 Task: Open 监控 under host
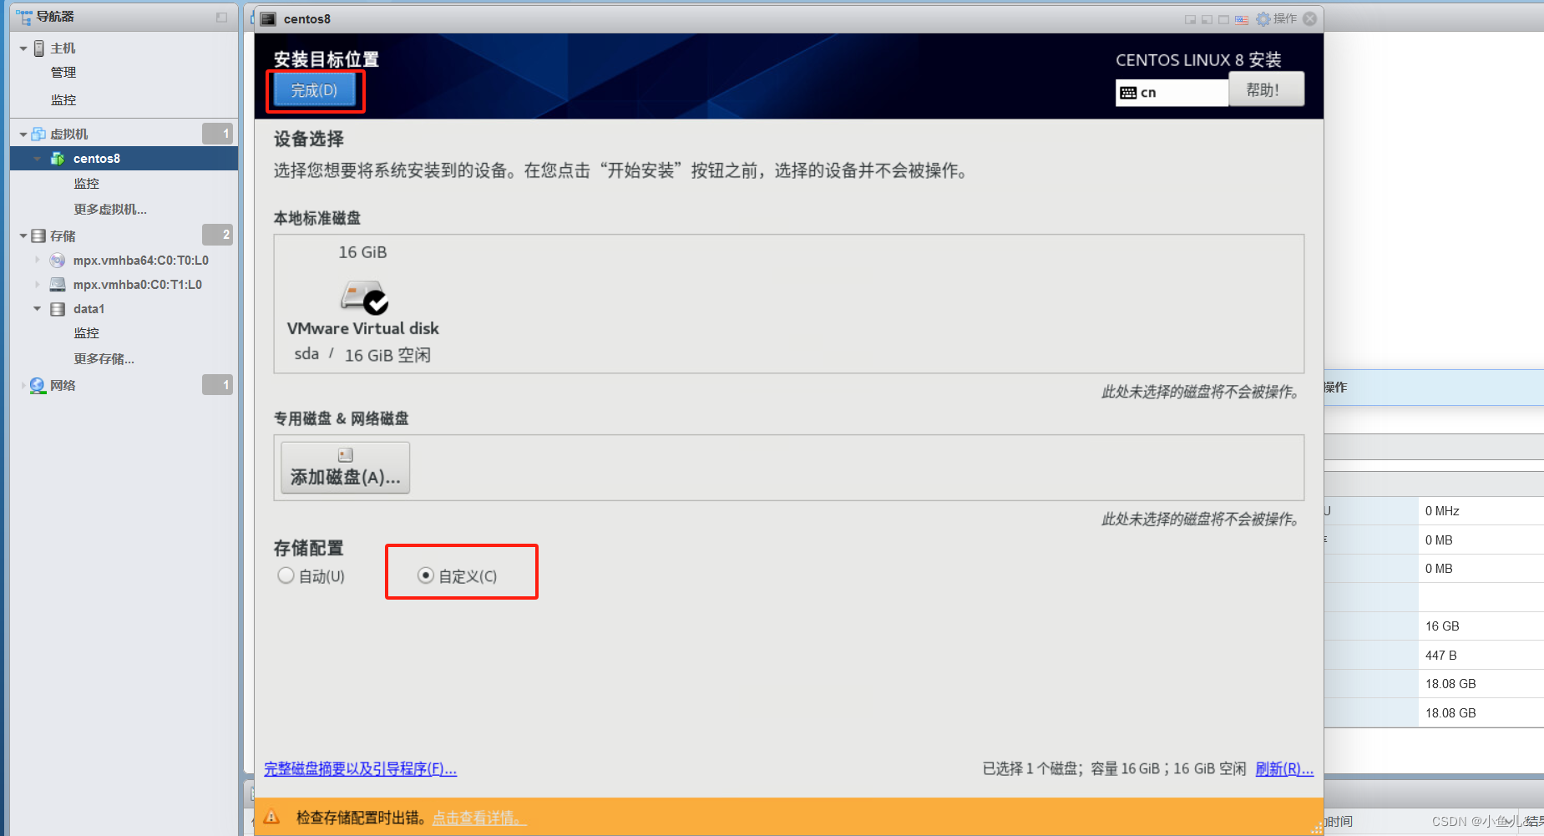coord(63,100)
